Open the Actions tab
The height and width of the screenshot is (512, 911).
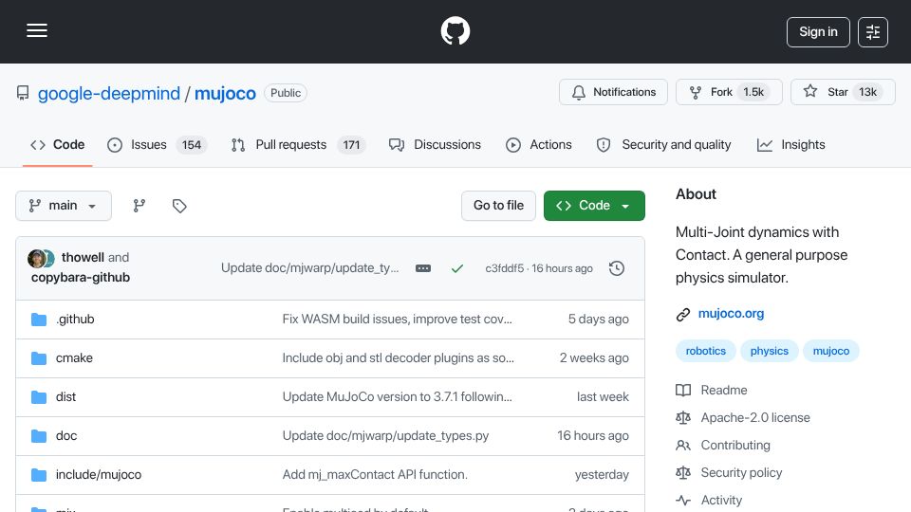pos(539,144)
